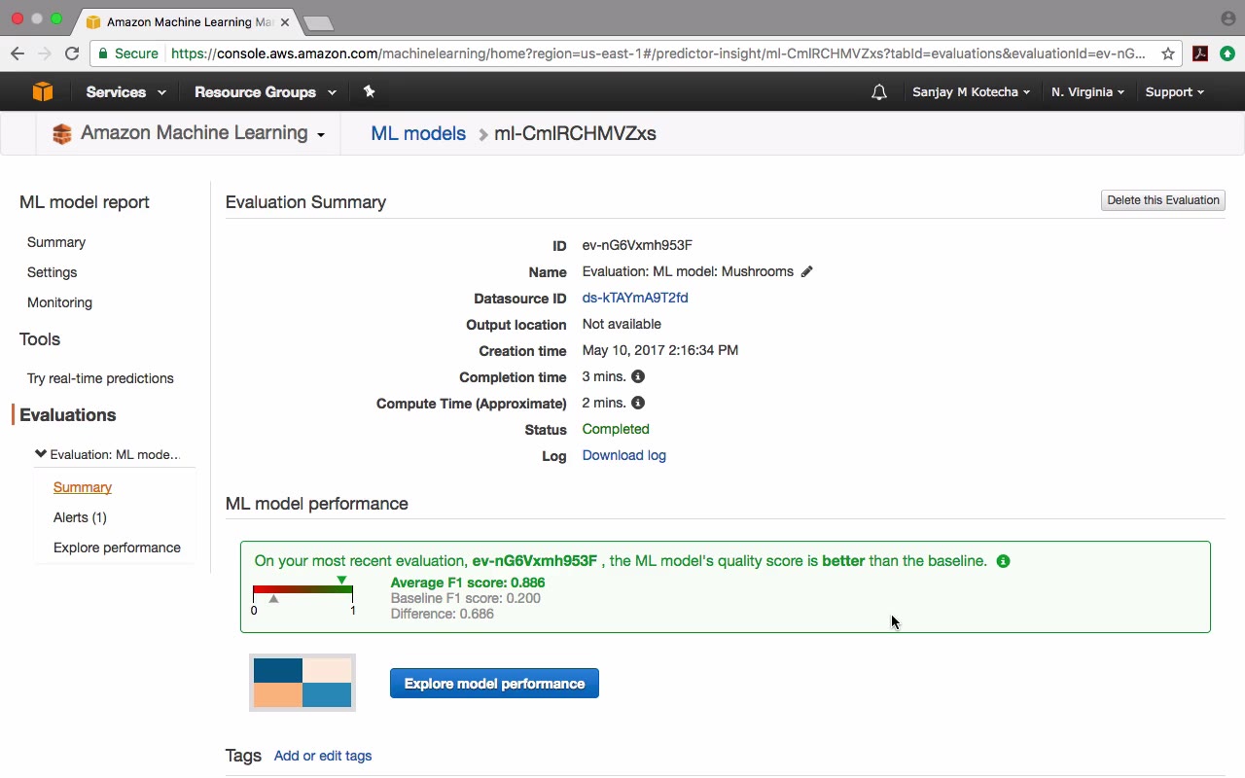Collapse the Evaluation: ML model tree item
Screen dimensions: 1245x778
pyautogui.click(x=41, y=454)
